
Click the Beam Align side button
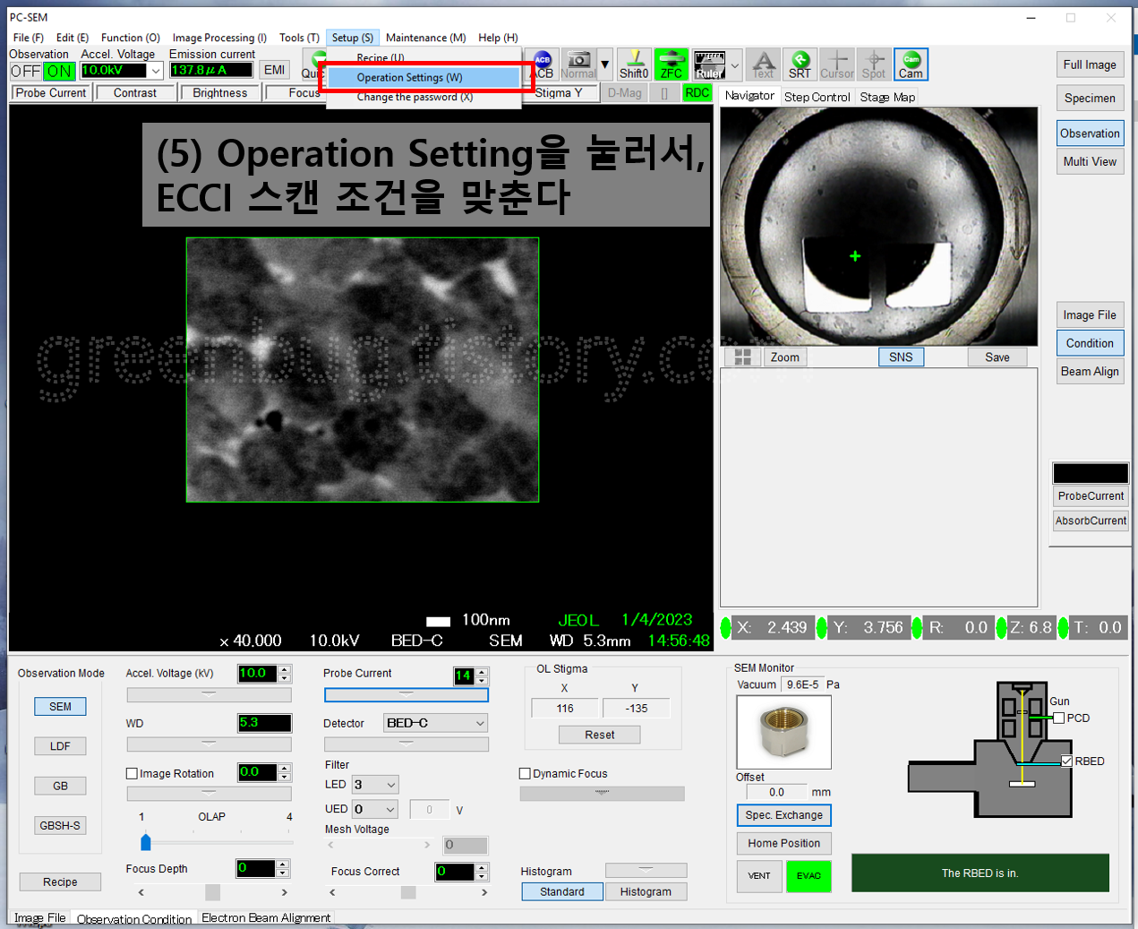pyautogui.click(x=1090, y=372)
